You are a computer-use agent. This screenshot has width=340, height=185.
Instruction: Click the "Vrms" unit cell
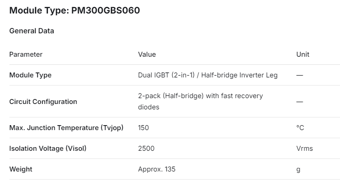click(x=304, y=149)
